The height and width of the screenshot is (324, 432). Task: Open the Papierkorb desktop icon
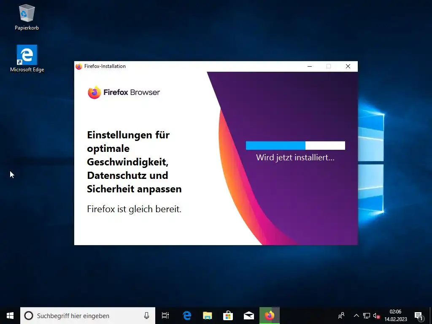[27, 17]
